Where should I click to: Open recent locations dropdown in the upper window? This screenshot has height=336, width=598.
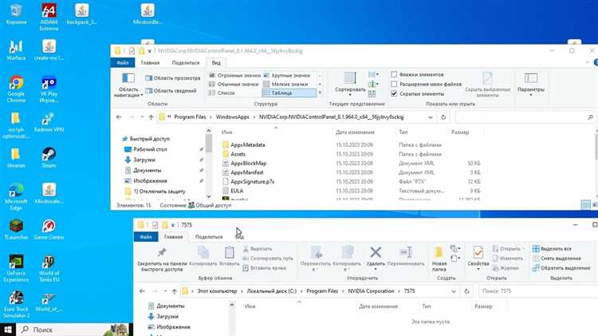coord(142,117)
